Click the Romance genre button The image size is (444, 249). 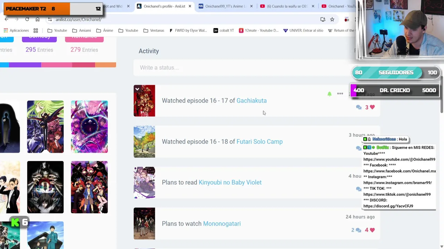coord(84,38)
